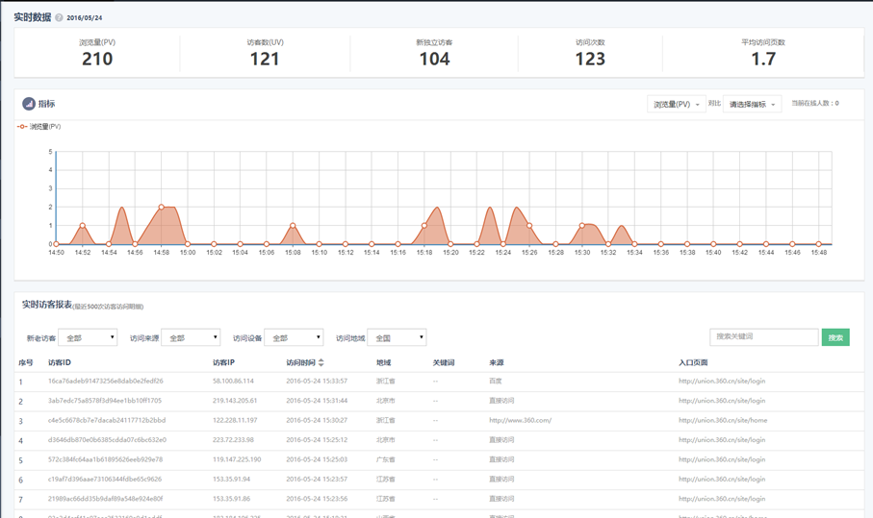Image resolution: width=873 pixels, height=518 pixels.
Task: Click visitor ID in row 2
Action: pos(104,401)
